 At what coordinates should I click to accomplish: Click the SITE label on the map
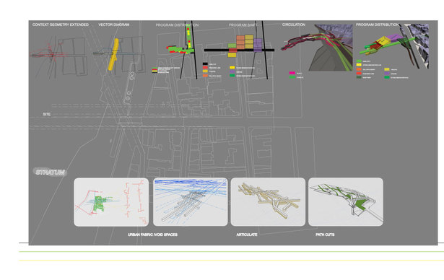(x=47, y=114)
